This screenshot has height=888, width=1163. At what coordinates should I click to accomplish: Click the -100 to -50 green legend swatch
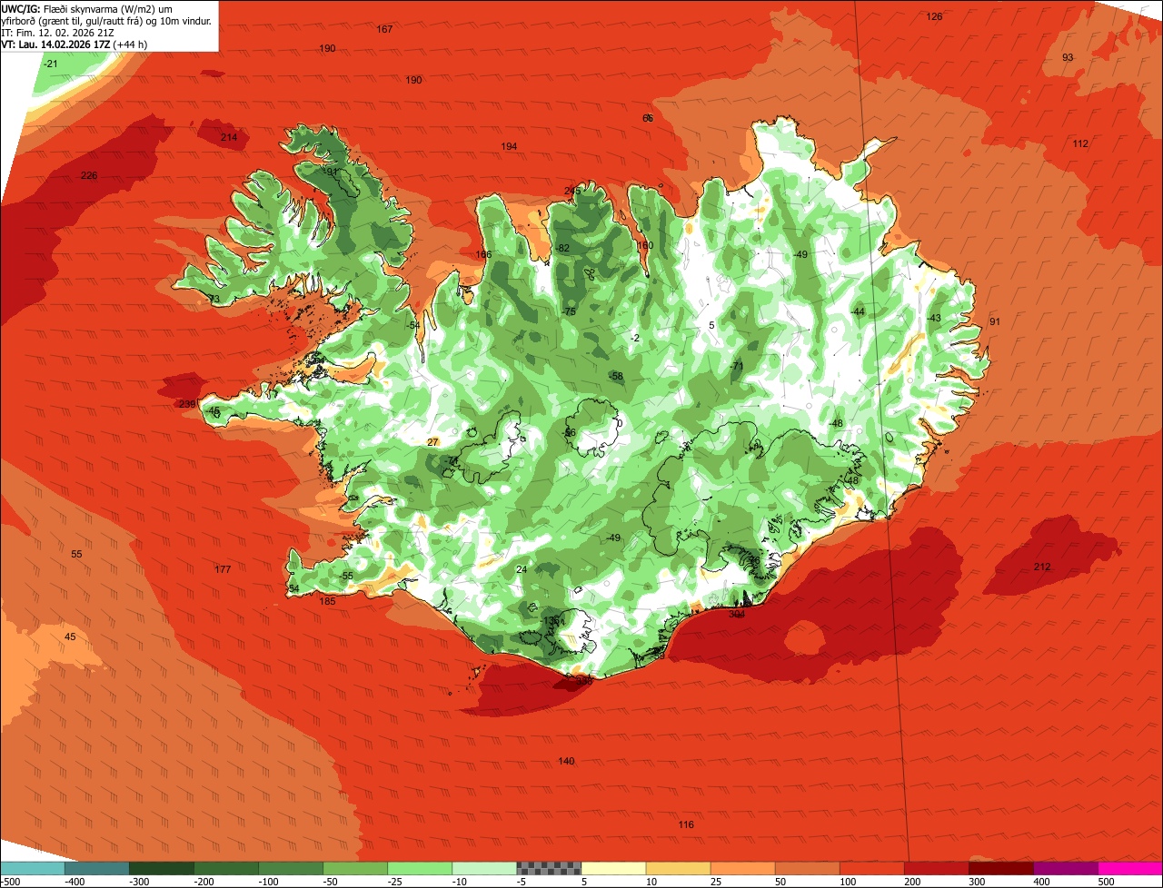(x=291, y=867)
